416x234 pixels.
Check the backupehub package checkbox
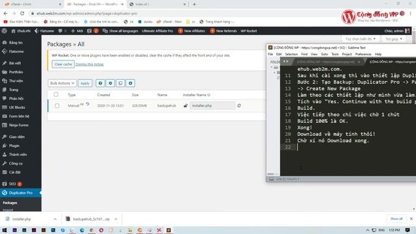[x=57, y=105]
